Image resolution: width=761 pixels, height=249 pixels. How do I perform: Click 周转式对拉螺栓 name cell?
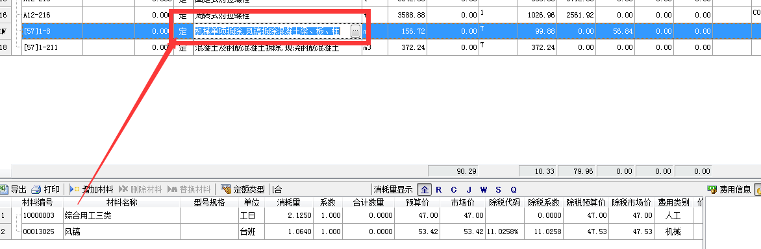(x=278, y=15)
